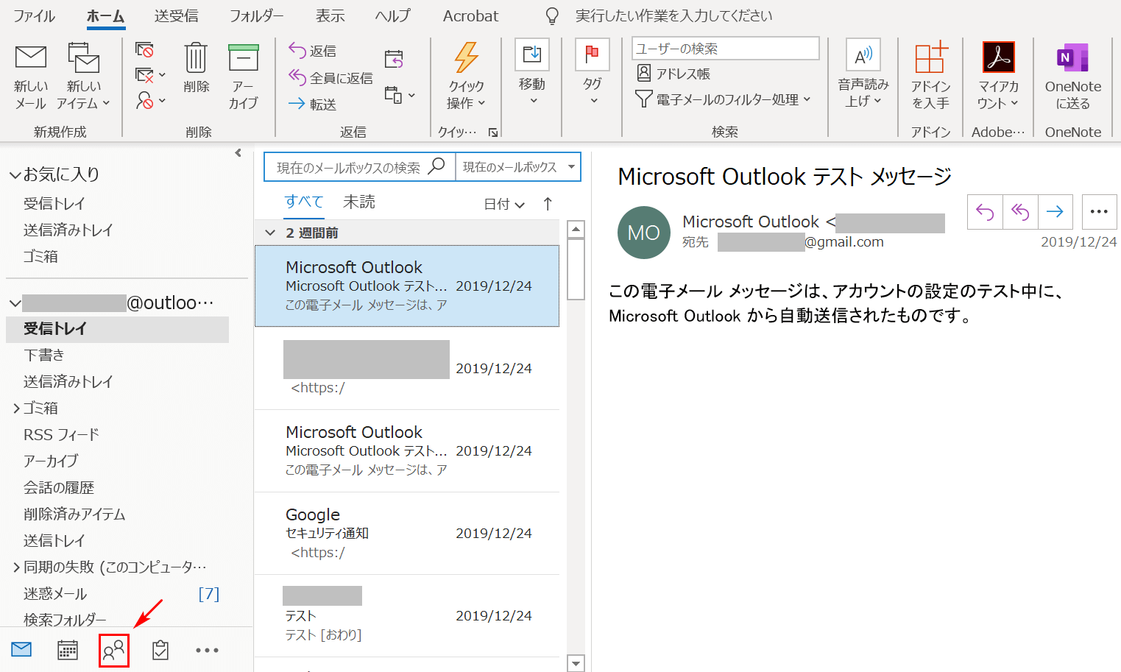Viewport: 1121px width, 672px height.
Task: Select the すべて filter tab
Action: 303,202
